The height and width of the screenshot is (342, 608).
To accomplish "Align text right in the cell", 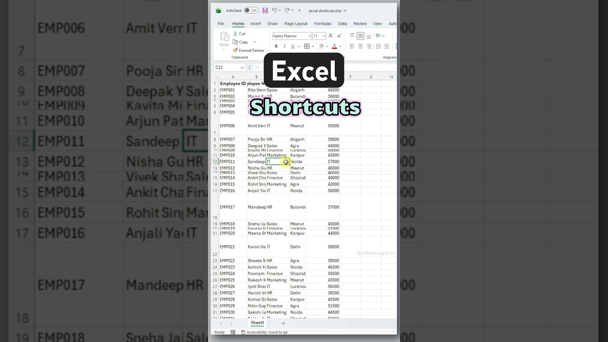I will [369, 46].
